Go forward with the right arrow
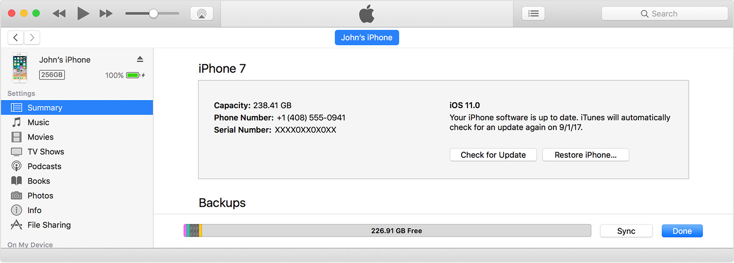Screen dimensions: 734x263 (x=32, y=38)
